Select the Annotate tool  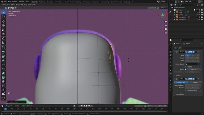pos(3,39)
